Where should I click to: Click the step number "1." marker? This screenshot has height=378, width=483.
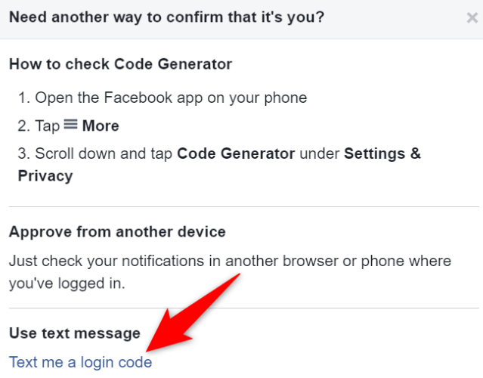click(x=23, y=98)
